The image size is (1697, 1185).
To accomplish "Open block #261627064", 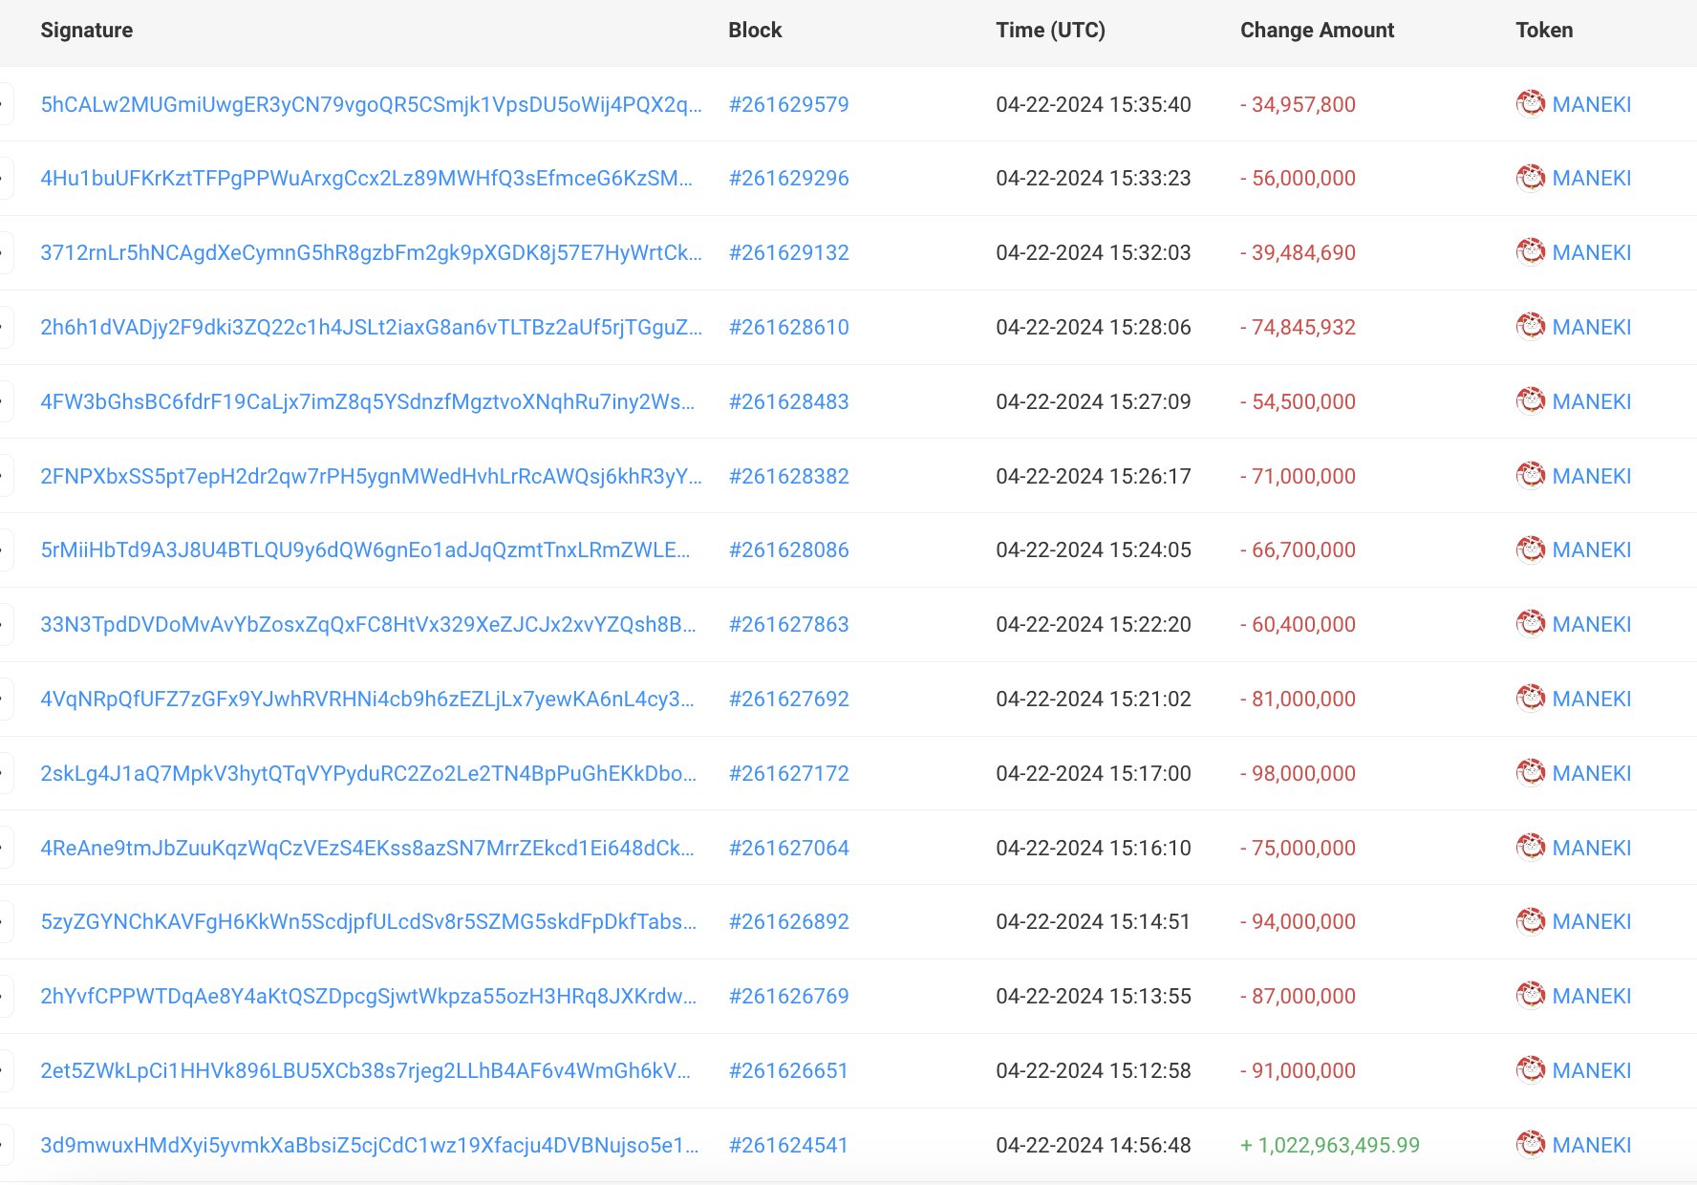I will [x=788, y=848].
